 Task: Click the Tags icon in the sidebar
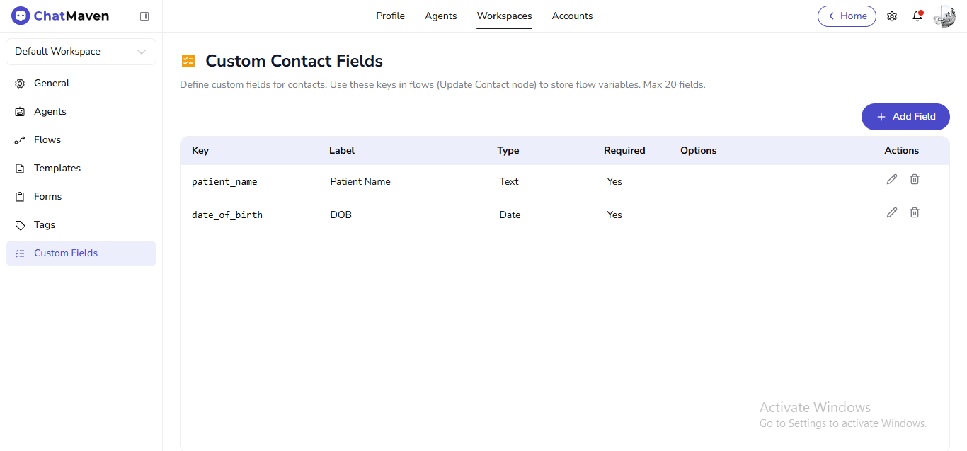19,224
